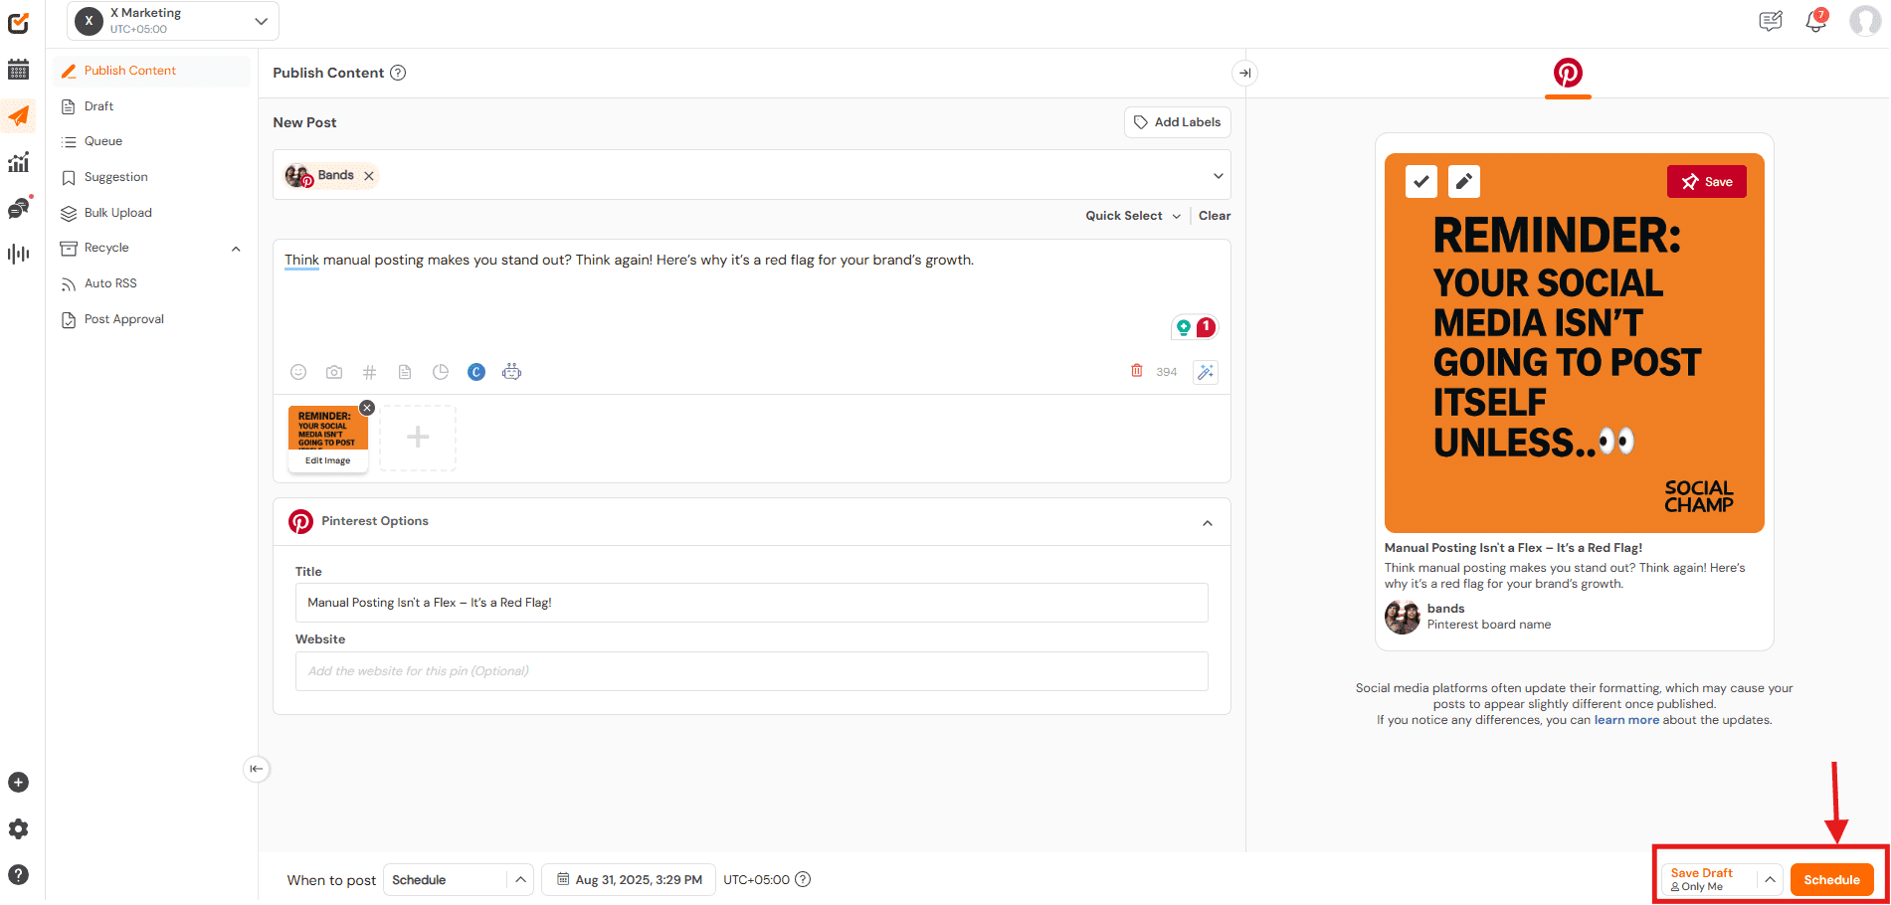Open the Post Approval section
The image size is (1891, 905).
[122, 318]
